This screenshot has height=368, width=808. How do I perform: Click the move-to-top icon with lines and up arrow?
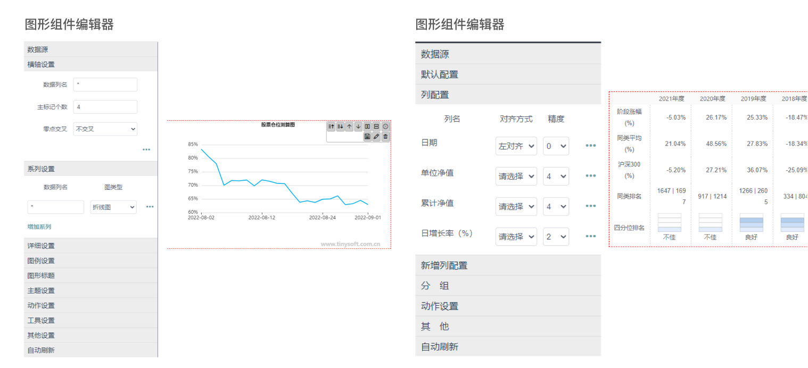[331, 127]
